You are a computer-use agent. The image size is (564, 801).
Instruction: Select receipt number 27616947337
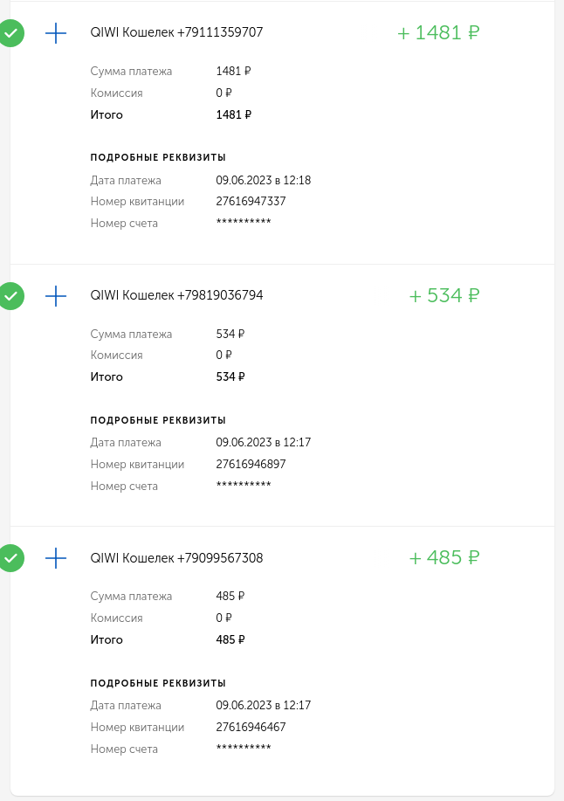[251, 202]
